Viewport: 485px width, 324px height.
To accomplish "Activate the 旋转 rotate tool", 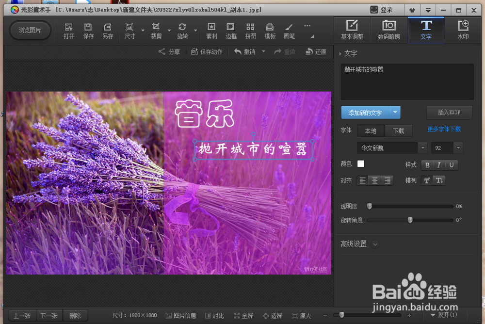I will [x=182, y=30].
